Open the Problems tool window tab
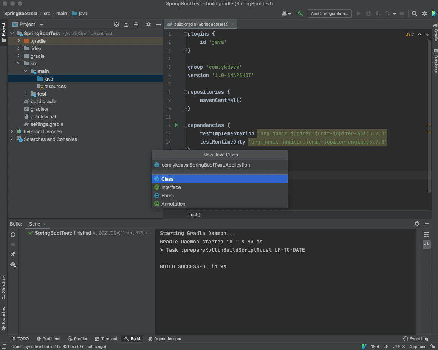The width and height of the screenshot is (438, 350). 48,339
